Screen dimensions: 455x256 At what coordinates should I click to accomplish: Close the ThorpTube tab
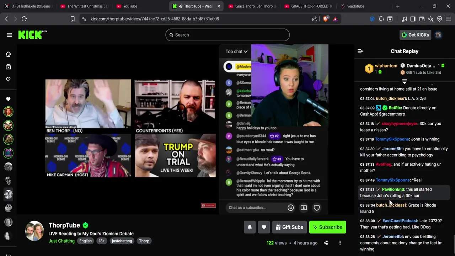coord(219,6)
